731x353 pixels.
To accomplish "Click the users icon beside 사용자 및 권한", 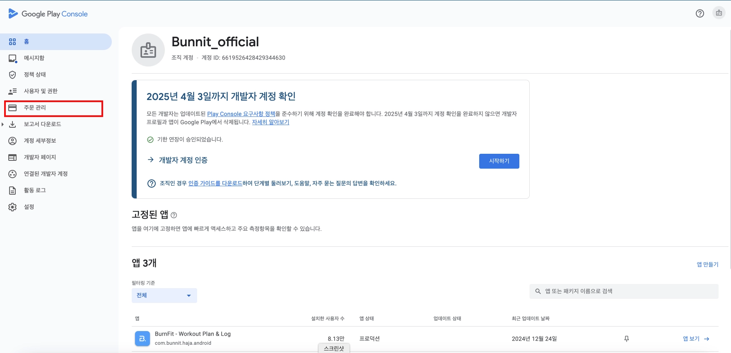I will coord(12,91).
